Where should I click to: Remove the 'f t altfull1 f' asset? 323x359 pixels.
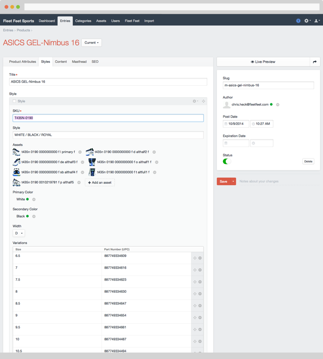155,172
